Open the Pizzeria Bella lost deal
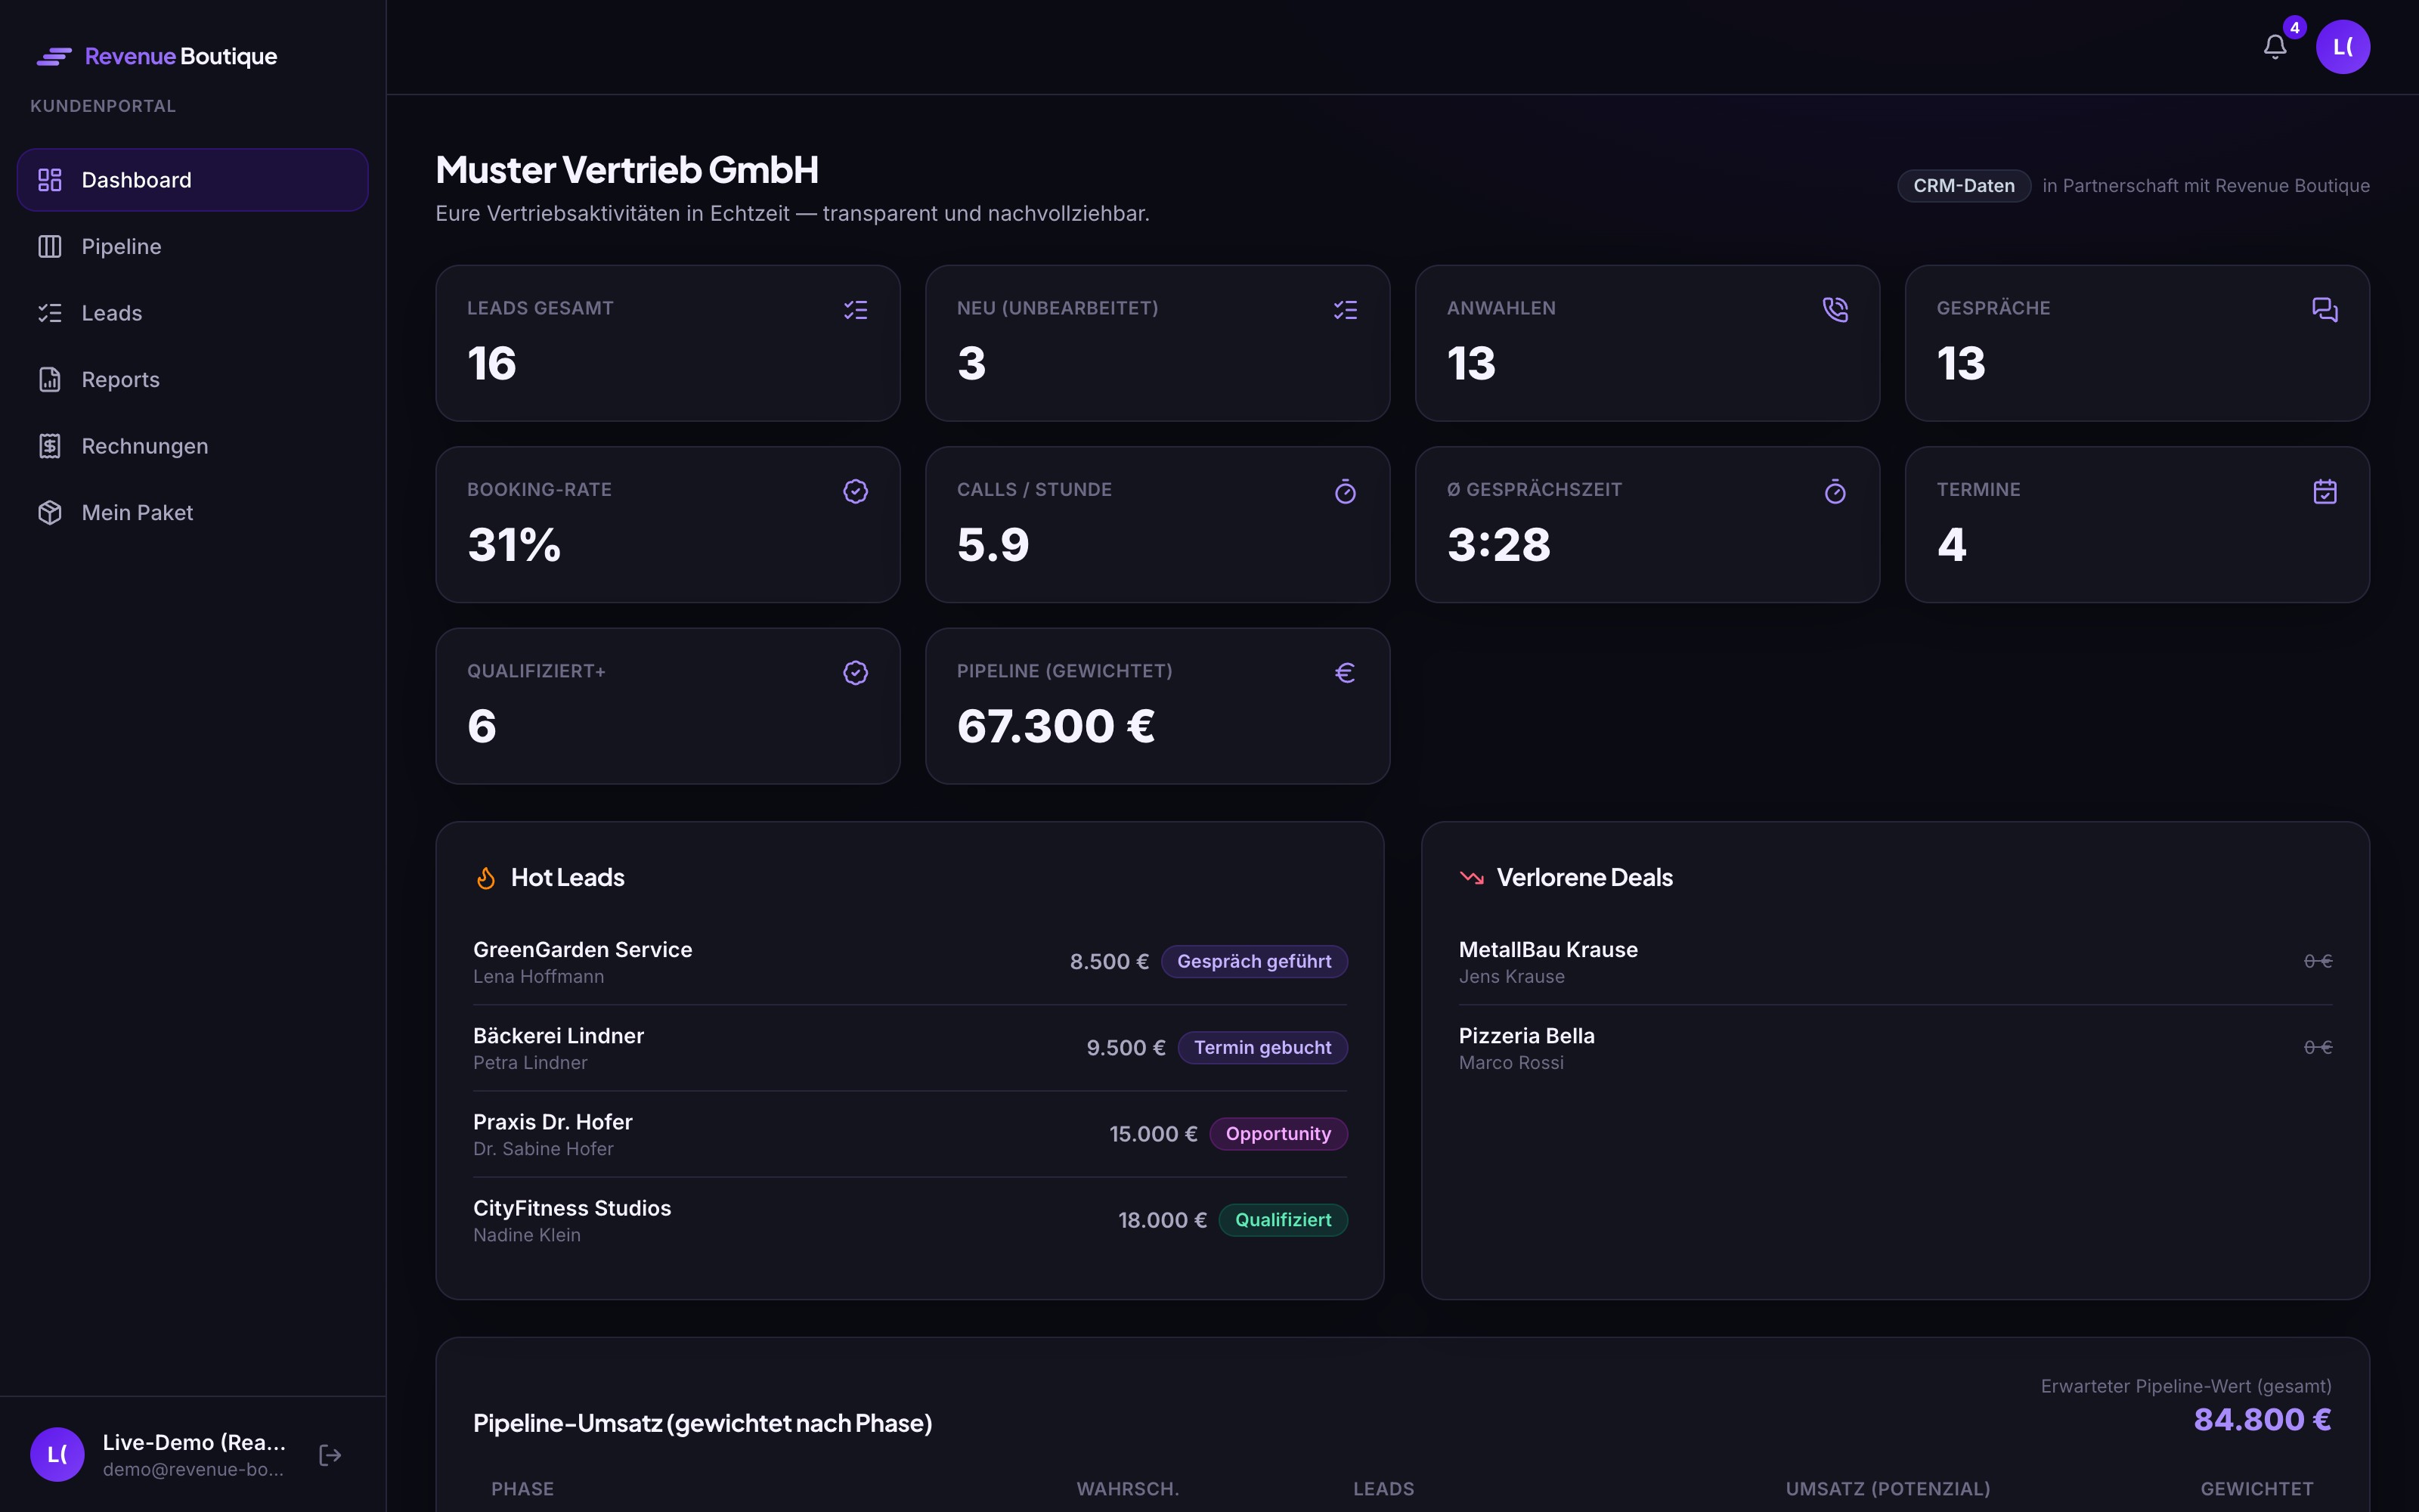Viewport: 2419px width, 1512px height. click(x=1895, y=1048)
